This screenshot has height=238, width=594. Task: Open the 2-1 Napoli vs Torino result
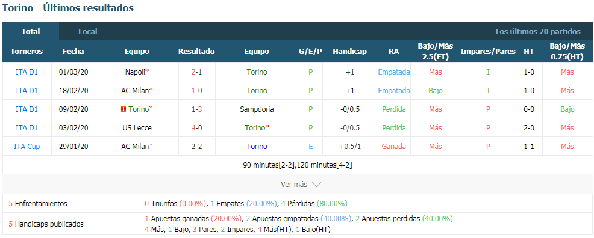pos(196,72)
